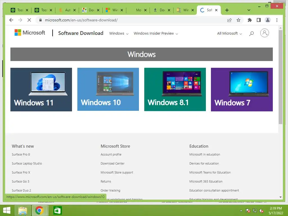Open the Windows Store taskbar icon
This screenshot has width=288, height=216.
57,210
